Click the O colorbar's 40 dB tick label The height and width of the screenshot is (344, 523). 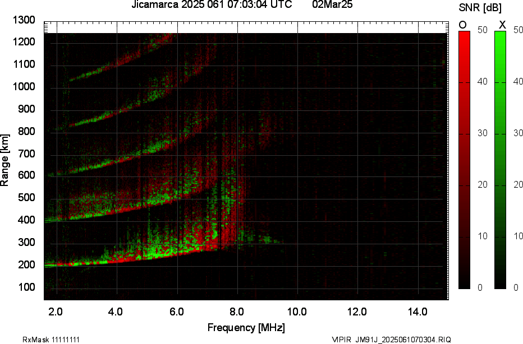click(x=483, y=82)
